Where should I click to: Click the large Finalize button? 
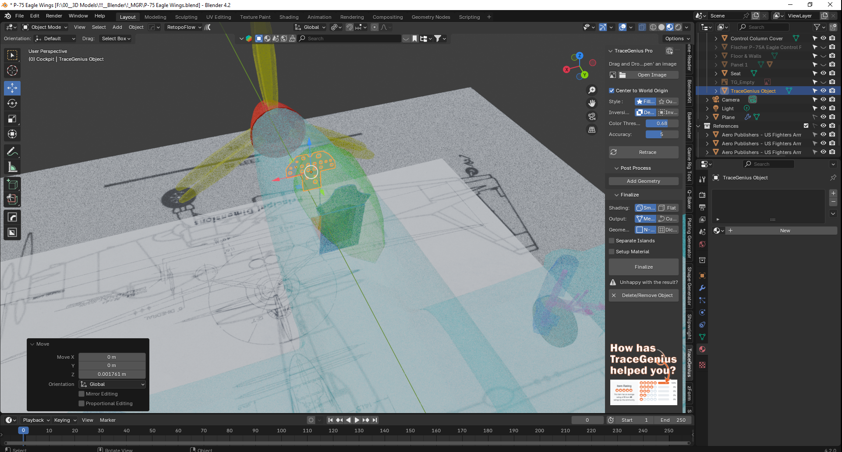[x=644, y=267]
